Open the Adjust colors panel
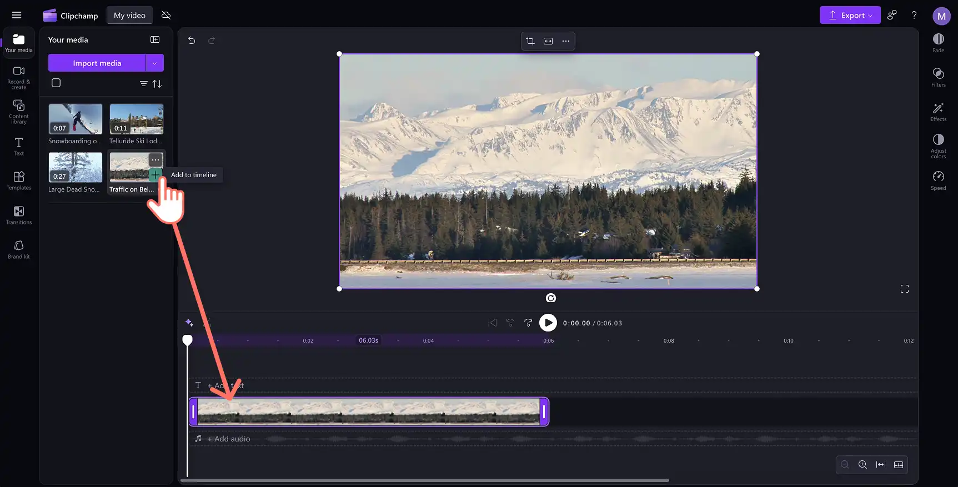Screen dimensions: 958x487 939,145
